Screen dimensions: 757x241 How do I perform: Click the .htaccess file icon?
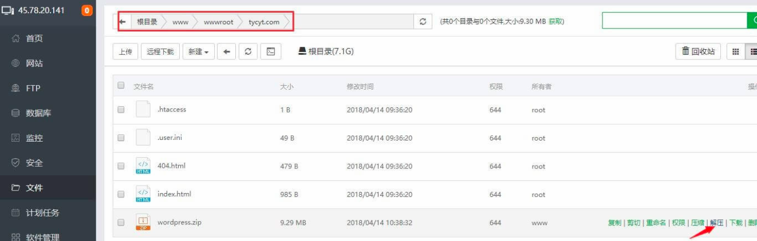pyautogui.click(x=143, y=110)
